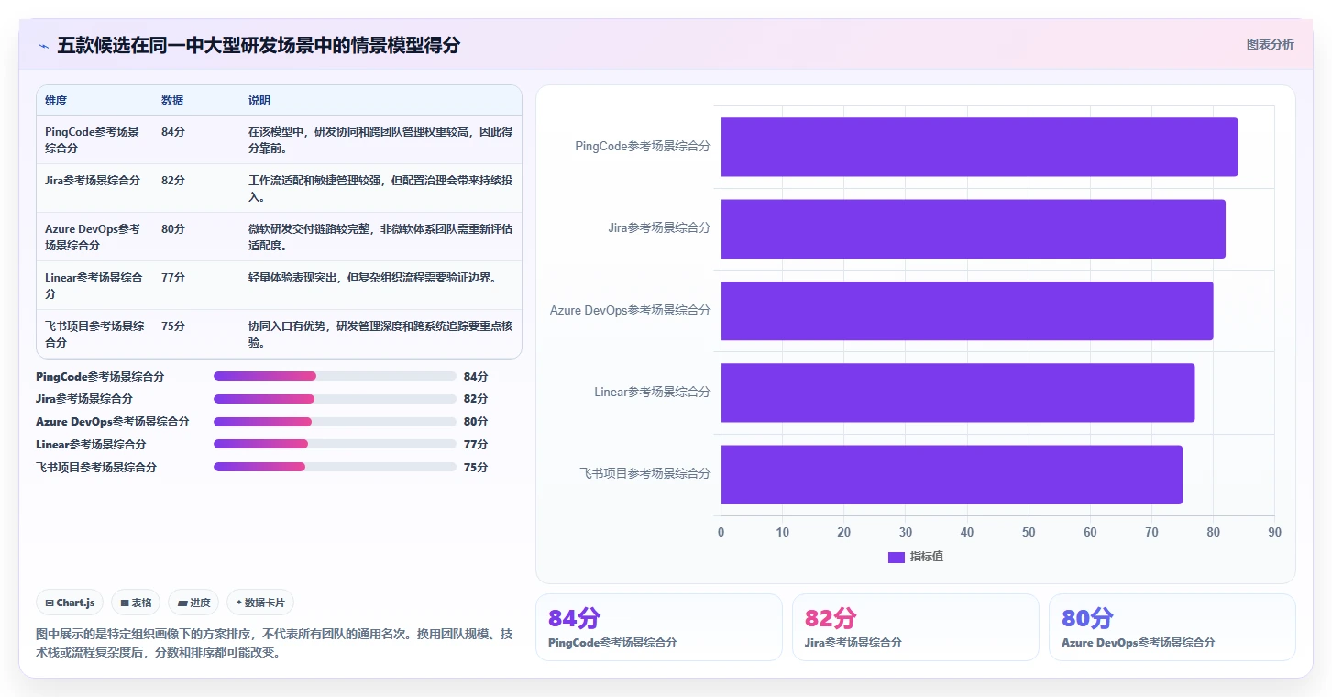The image size is (1332, 697).
Task: Open the 82分 Jira summary card
Action: [916, 627]
